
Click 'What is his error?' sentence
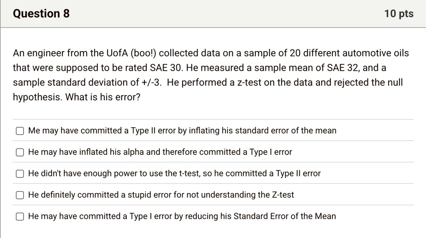tap(103, 97)
